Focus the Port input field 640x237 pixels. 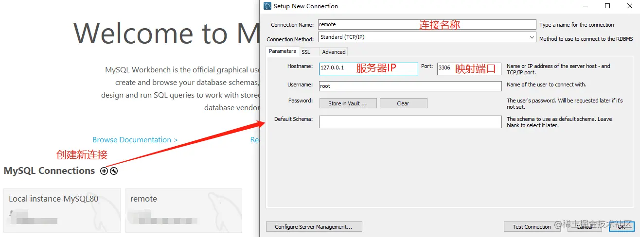[x=469, y=68]
